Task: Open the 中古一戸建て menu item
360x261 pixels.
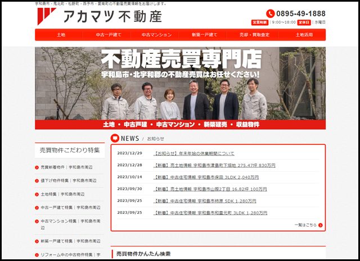Action: [109, 35]
